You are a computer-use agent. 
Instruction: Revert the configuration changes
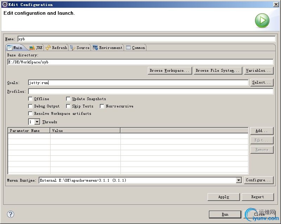click(257, 197)
